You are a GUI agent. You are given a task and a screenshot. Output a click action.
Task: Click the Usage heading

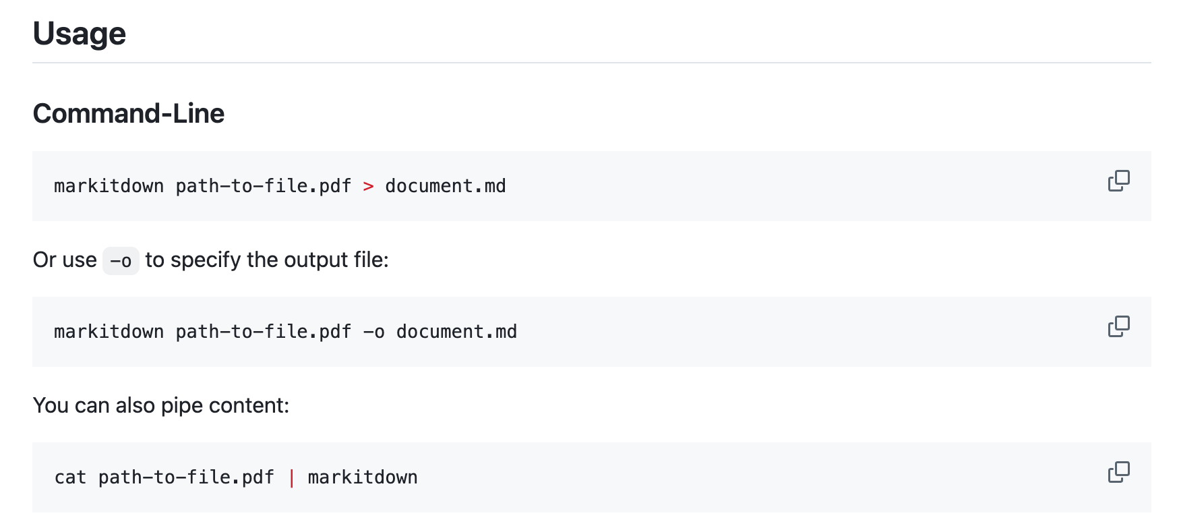pos(80,34)
